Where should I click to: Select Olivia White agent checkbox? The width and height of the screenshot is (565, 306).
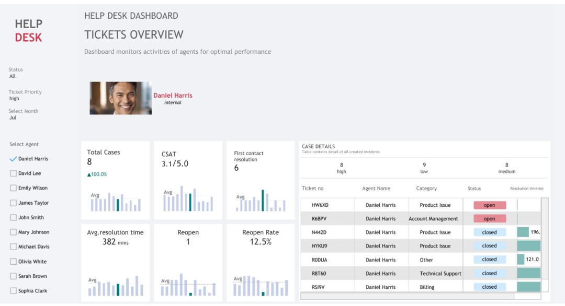point(13,262)
